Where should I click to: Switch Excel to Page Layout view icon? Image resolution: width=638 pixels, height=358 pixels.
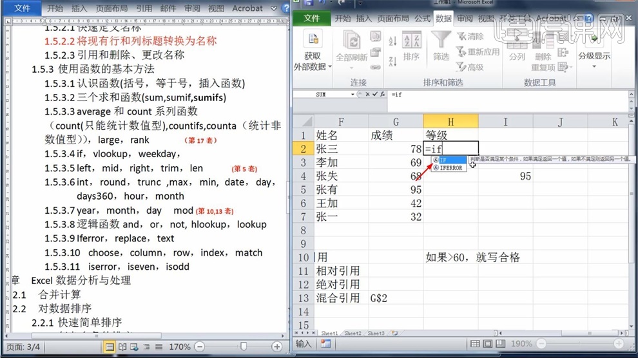[487, 344]
